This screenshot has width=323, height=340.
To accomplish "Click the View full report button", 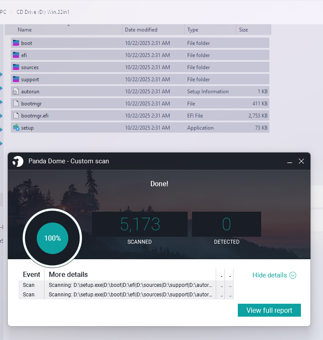I will point(269,310).
